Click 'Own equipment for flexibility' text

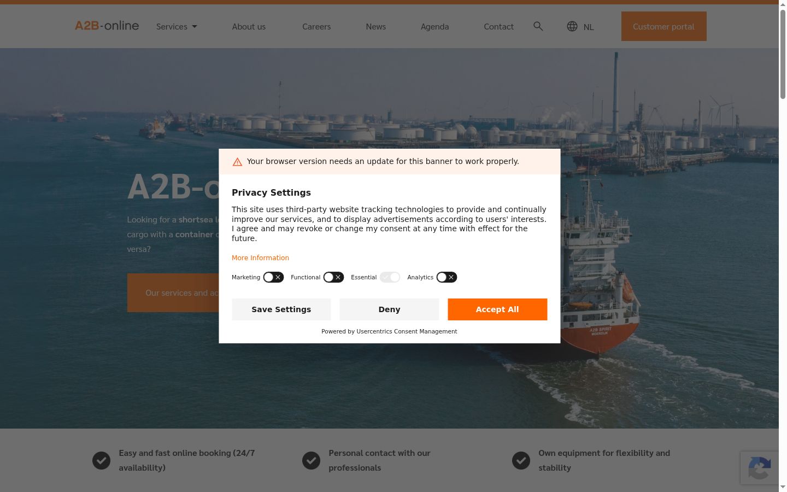[604, 460]
